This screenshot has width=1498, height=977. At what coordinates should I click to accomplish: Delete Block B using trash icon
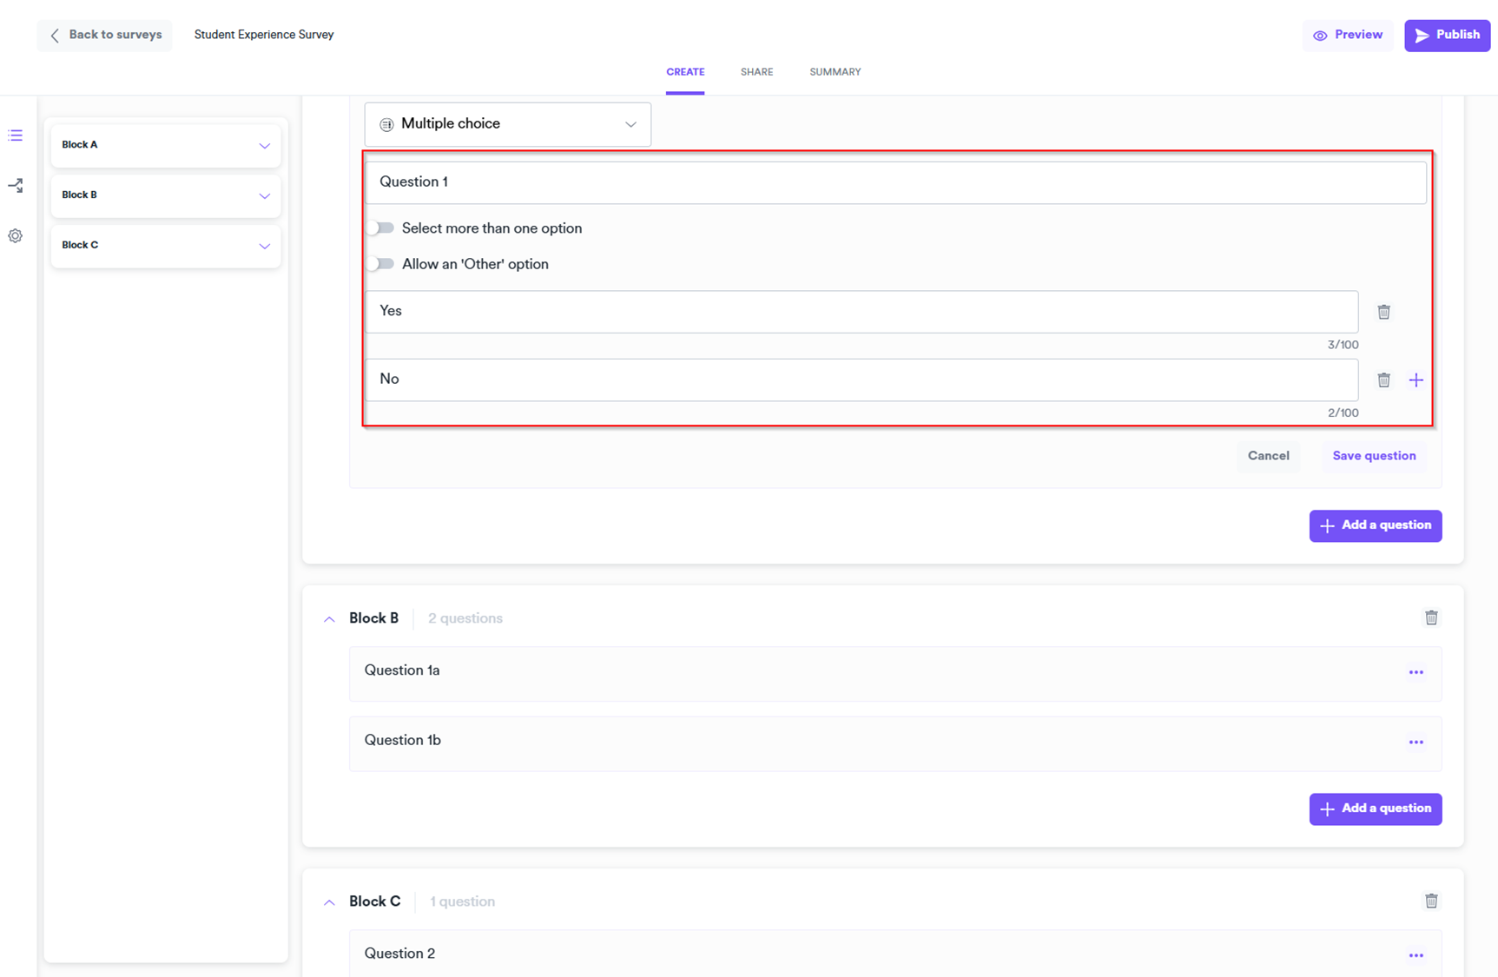tap(1431, 617)
